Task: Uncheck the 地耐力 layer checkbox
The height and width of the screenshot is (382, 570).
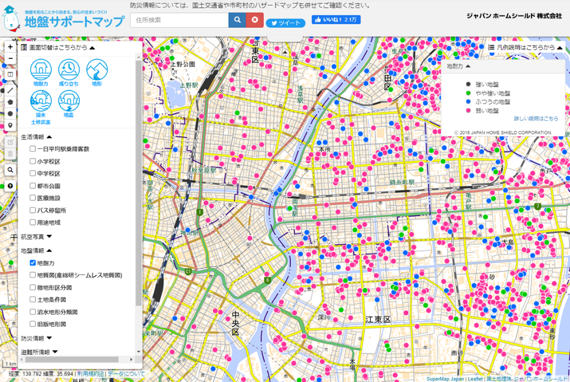Action: [33, 263]
